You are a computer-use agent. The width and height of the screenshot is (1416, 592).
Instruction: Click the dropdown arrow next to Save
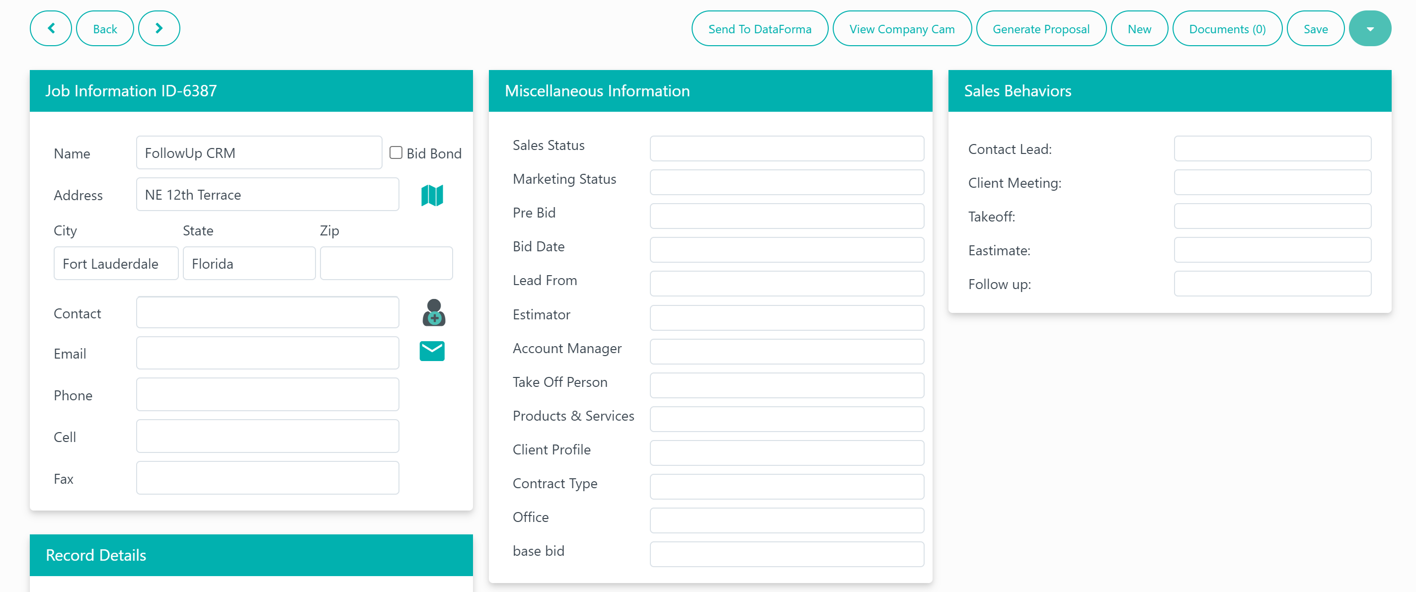tap(1369, 29)
